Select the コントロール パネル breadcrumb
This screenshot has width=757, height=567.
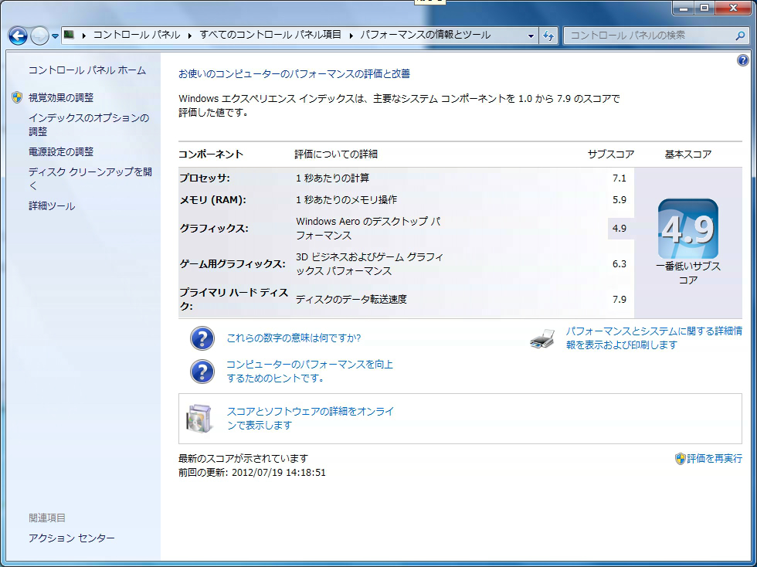pos(137,35)
